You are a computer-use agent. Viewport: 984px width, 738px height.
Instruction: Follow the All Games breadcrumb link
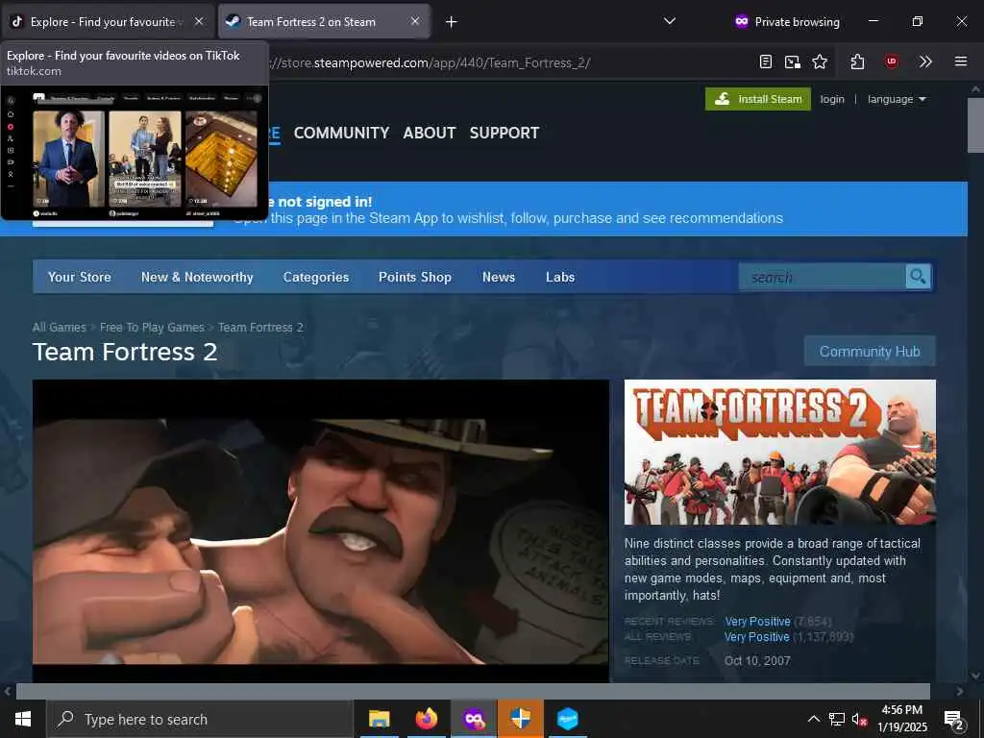click(59, 327)
